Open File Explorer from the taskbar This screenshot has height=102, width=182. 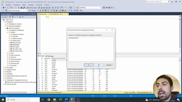point(55,99)
